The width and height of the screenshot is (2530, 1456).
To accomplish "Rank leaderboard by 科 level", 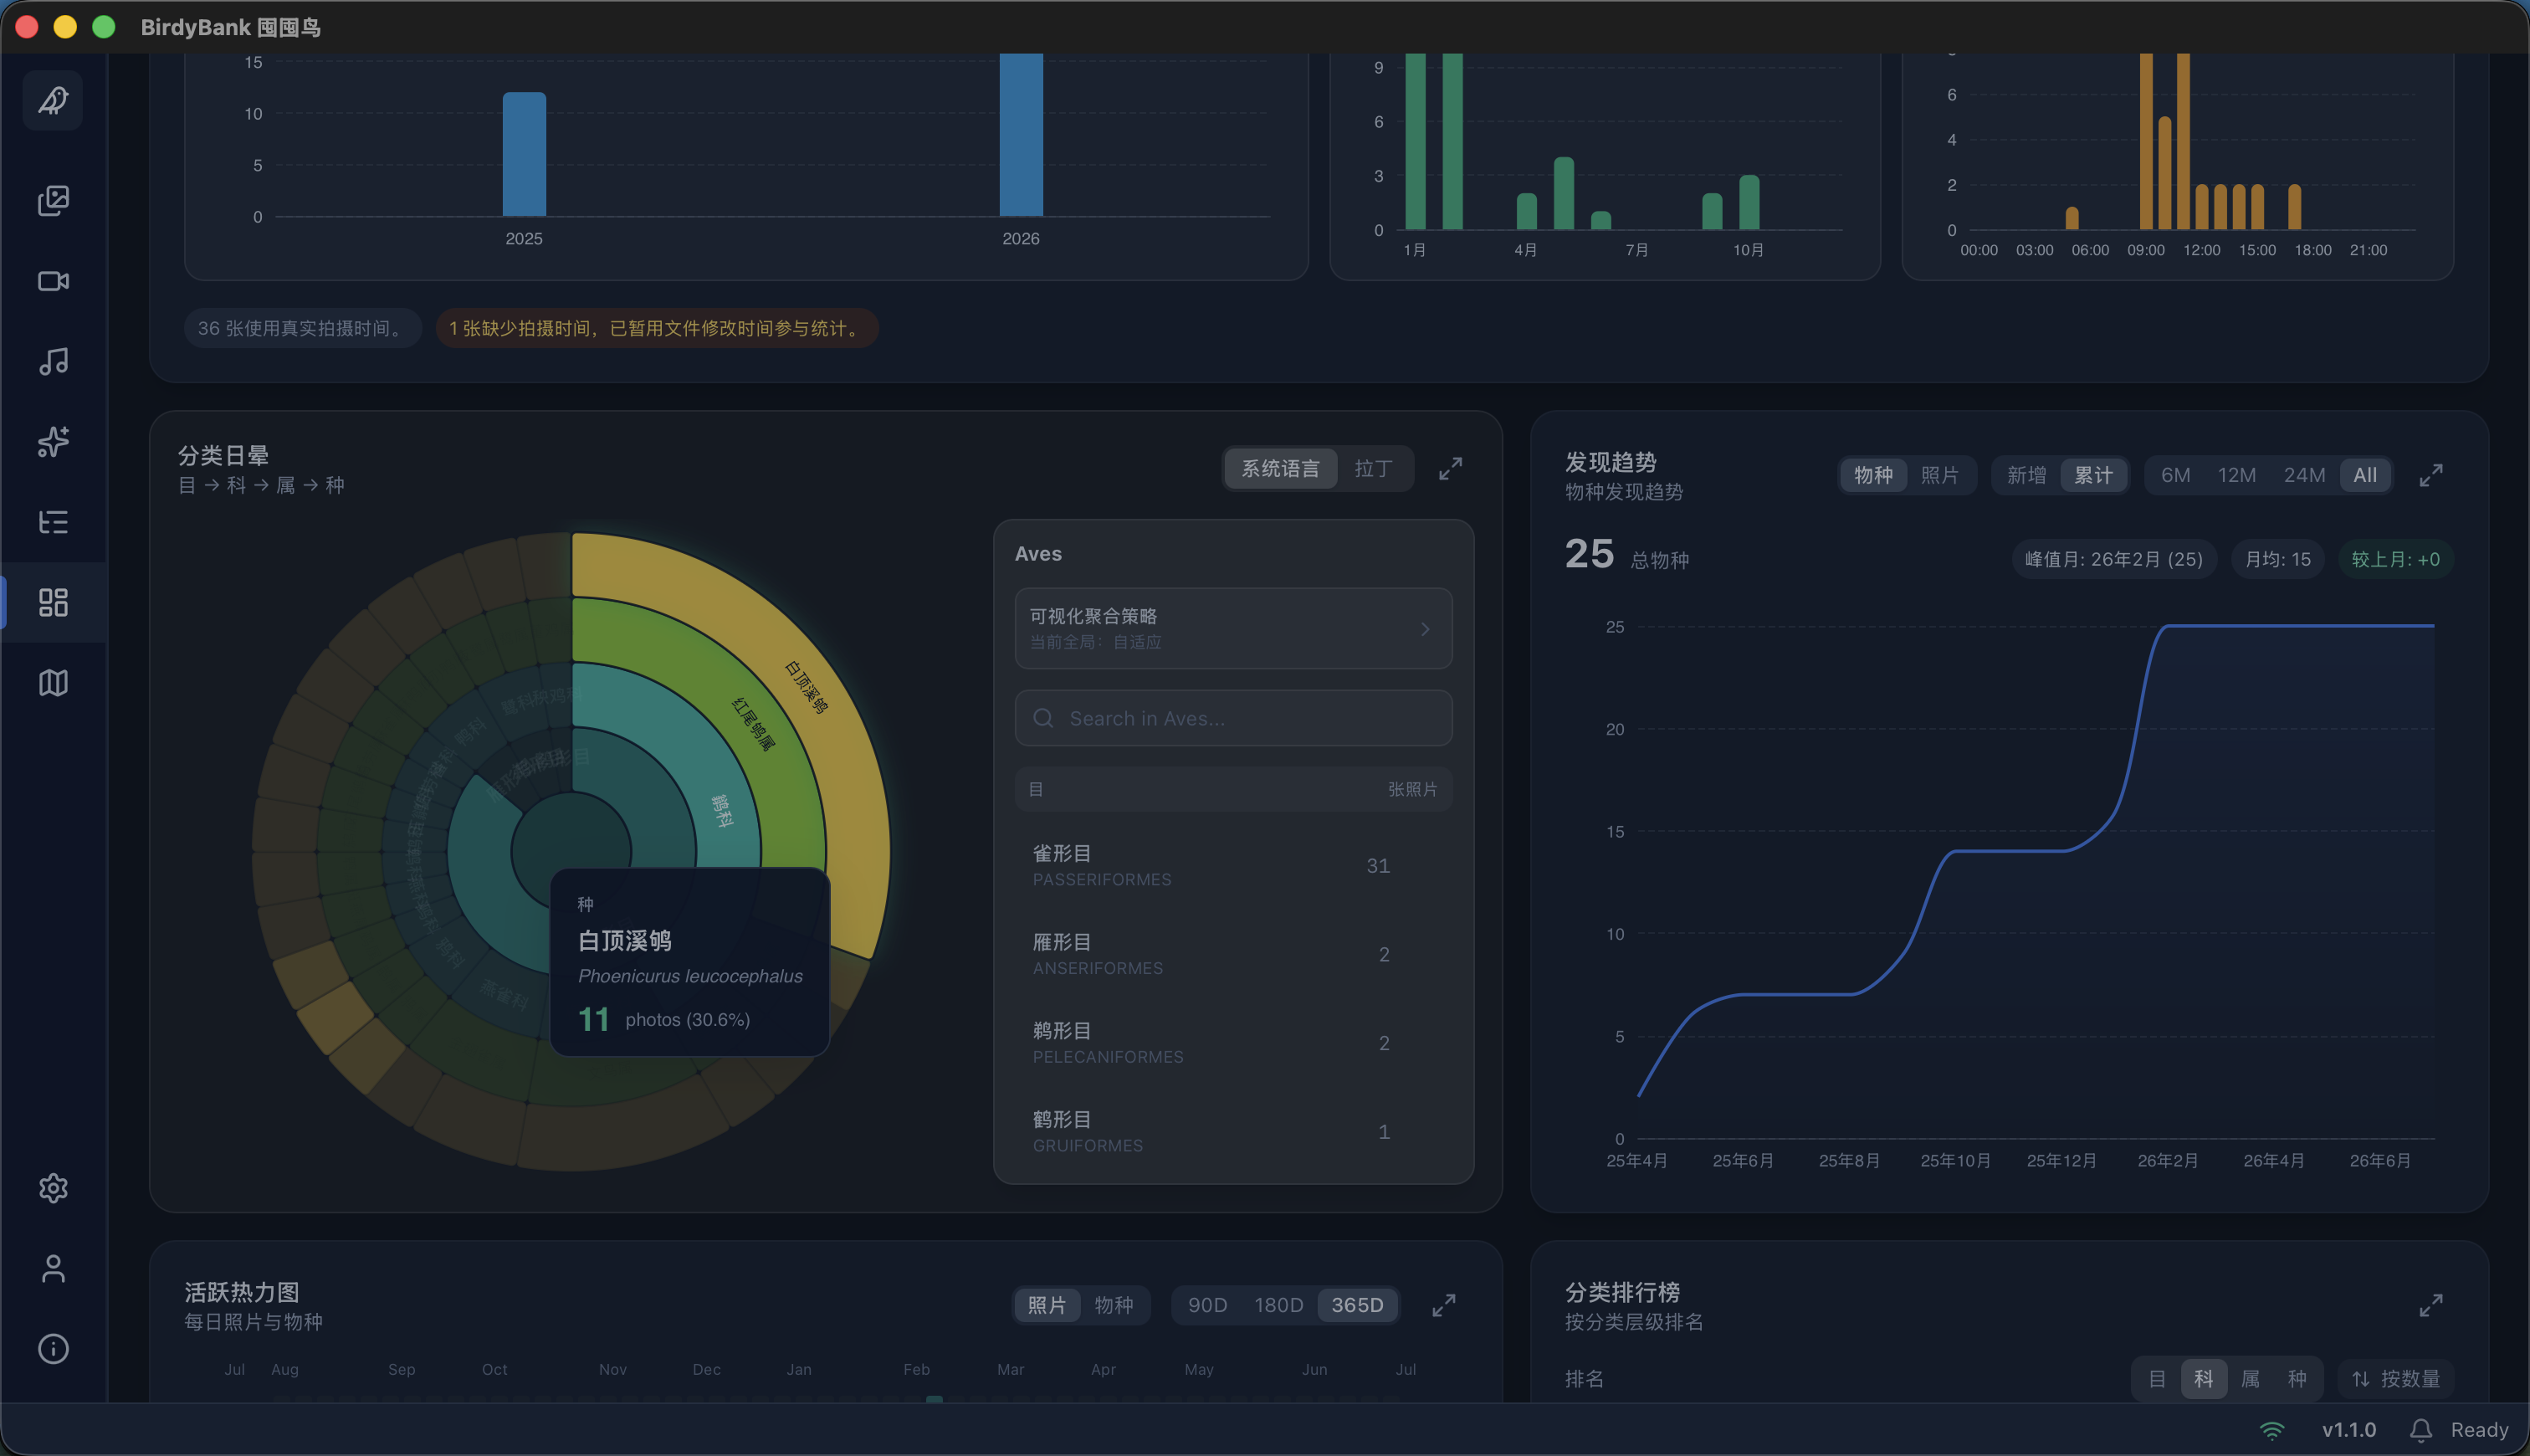I will [x=2203, y=1379].
